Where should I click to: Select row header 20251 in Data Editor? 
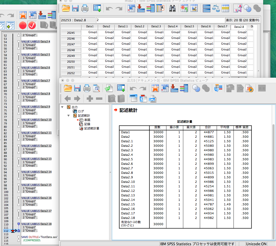coord(71,67)
